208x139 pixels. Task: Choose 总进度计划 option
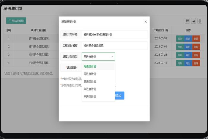click(x=90, y=81)
